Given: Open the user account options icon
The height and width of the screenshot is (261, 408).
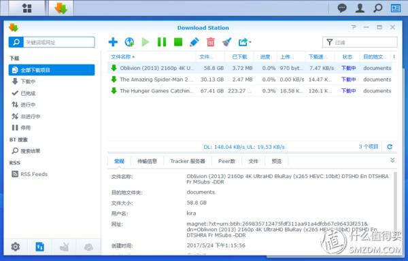Looking at the screenshot, I should pos(360,8).
